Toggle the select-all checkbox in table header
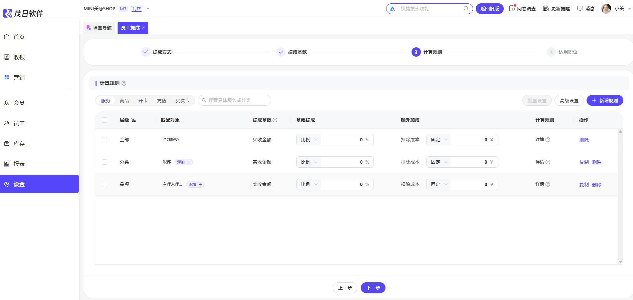Image resolution: width=633 pixels, height=300 pixels. click(105, 120)
